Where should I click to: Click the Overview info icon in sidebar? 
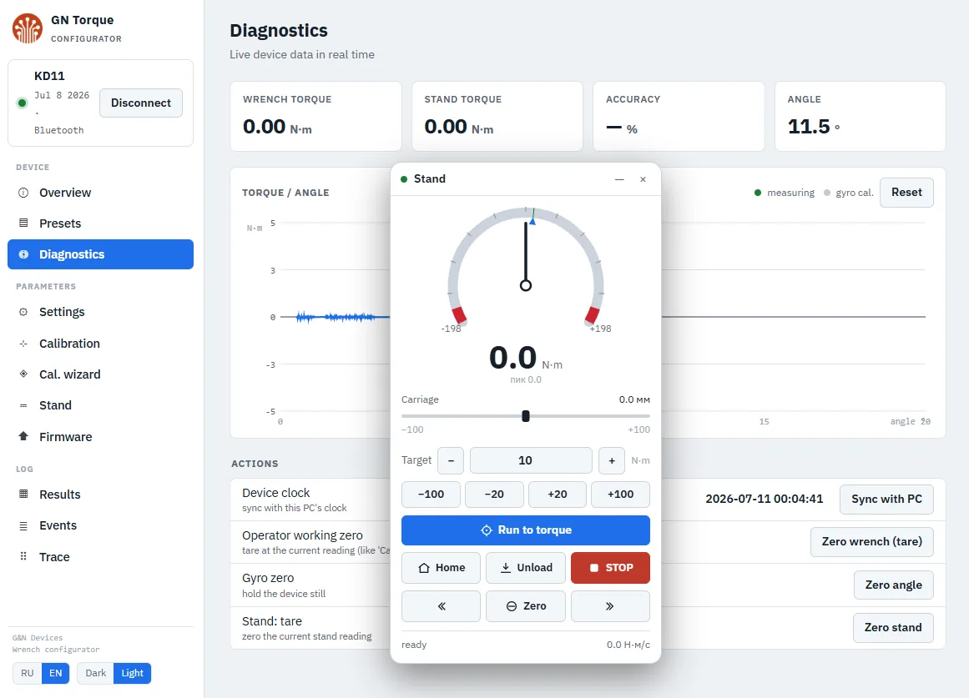(x=23, y=193)
